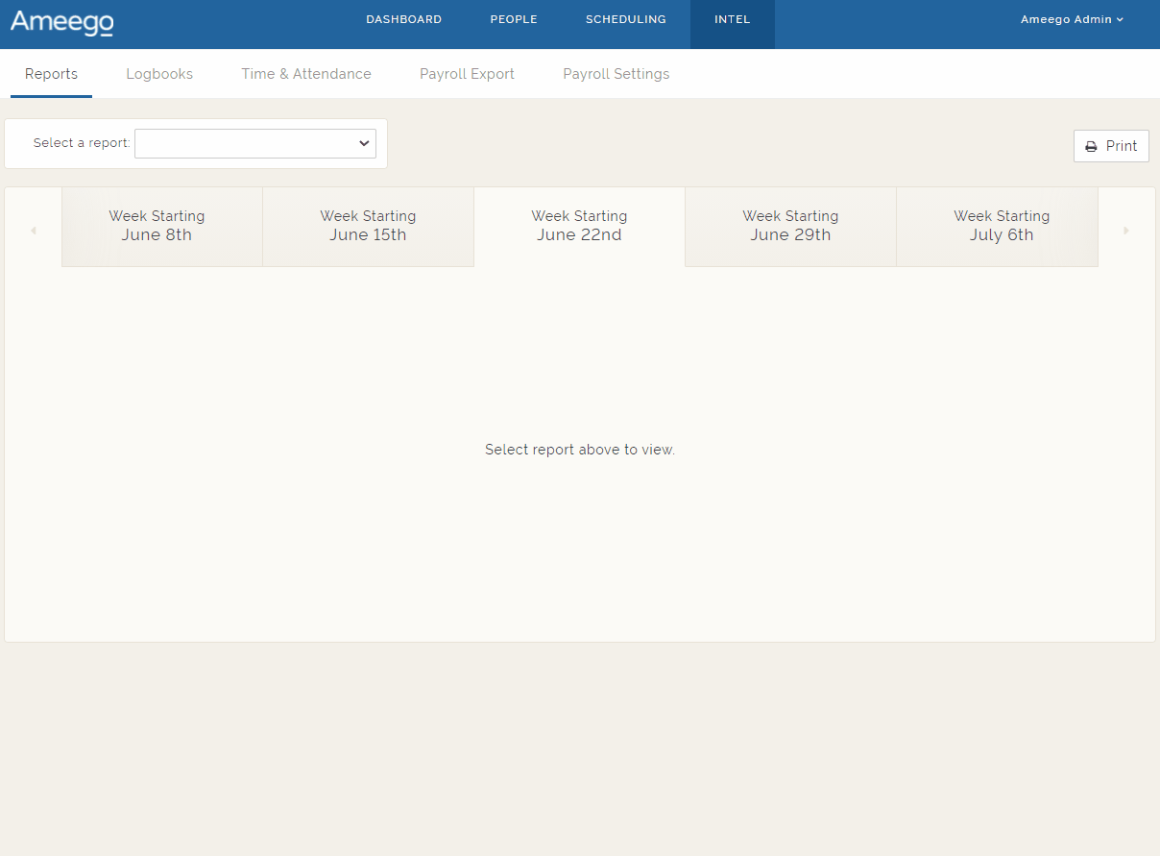This screenshot has height=856, width=1160.
Task: Click the printer icon in the Print button
Action: [1091, 146]
